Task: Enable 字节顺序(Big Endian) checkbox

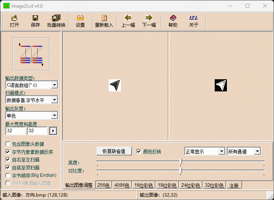Action: (8, 175)
